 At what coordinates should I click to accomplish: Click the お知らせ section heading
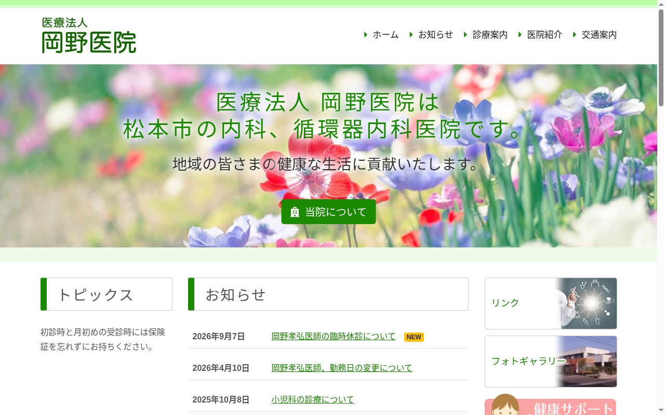tap(328, 294)
